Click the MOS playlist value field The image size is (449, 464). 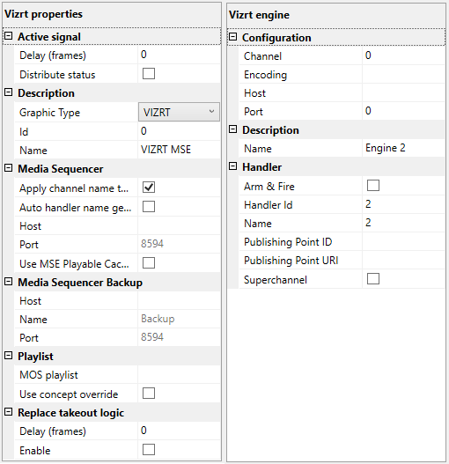coord(179,374)
